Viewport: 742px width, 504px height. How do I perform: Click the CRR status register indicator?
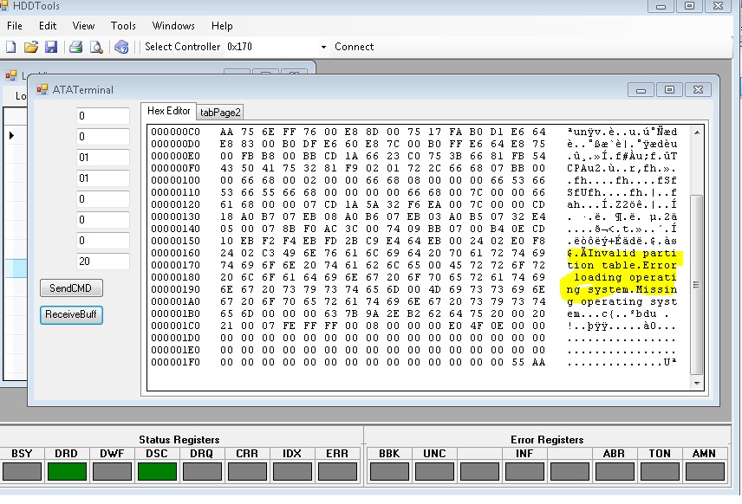(x=247, y=471)
